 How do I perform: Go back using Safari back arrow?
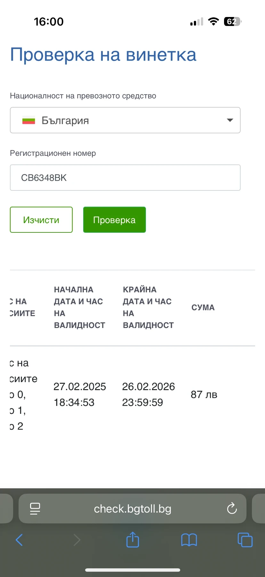pos(20,540)
